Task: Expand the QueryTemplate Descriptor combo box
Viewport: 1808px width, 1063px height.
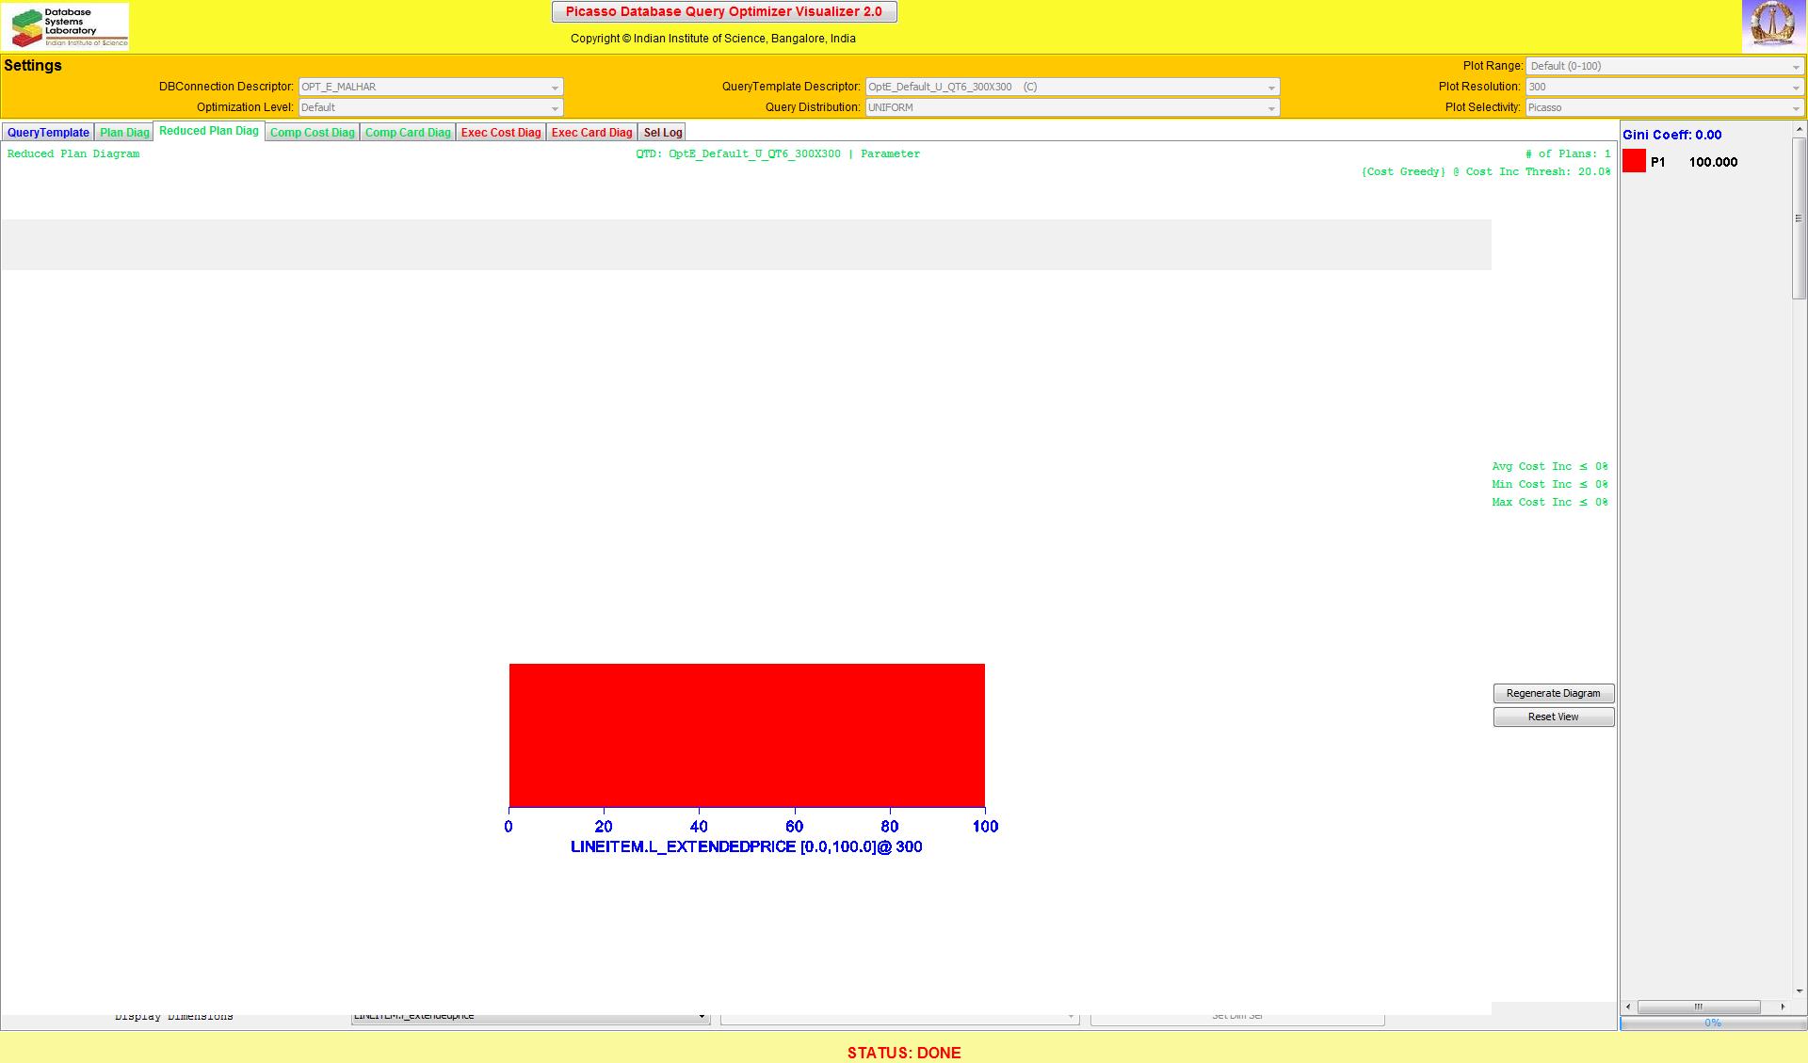Action: [1270, 88]
